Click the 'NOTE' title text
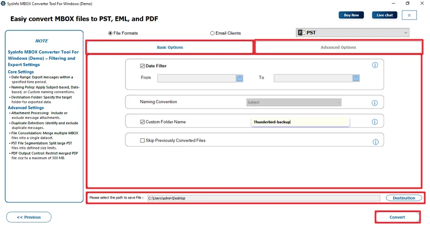430x229 pixels. click(x=41, y=41)
